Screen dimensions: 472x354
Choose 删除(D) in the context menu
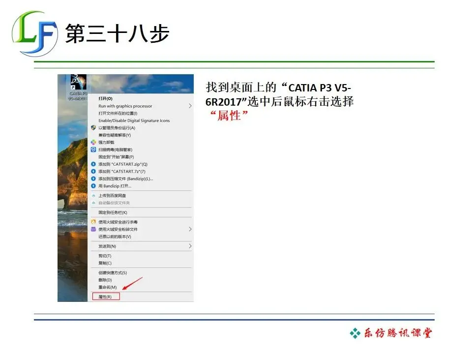[x=105, y=280]
